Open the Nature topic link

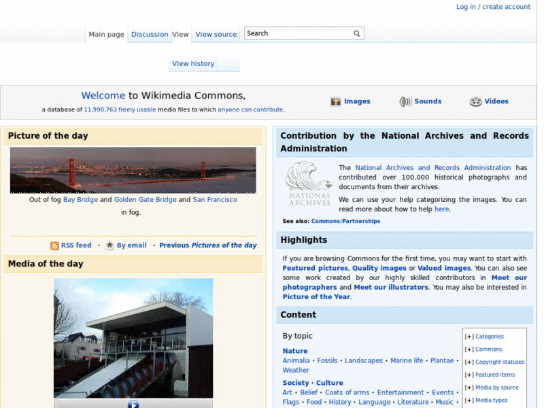pyautogui.click(x=295, y=351)
